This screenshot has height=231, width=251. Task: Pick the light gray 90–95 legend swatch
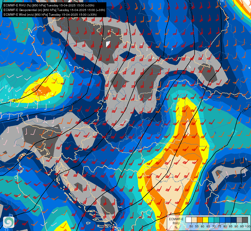[239, 220]
